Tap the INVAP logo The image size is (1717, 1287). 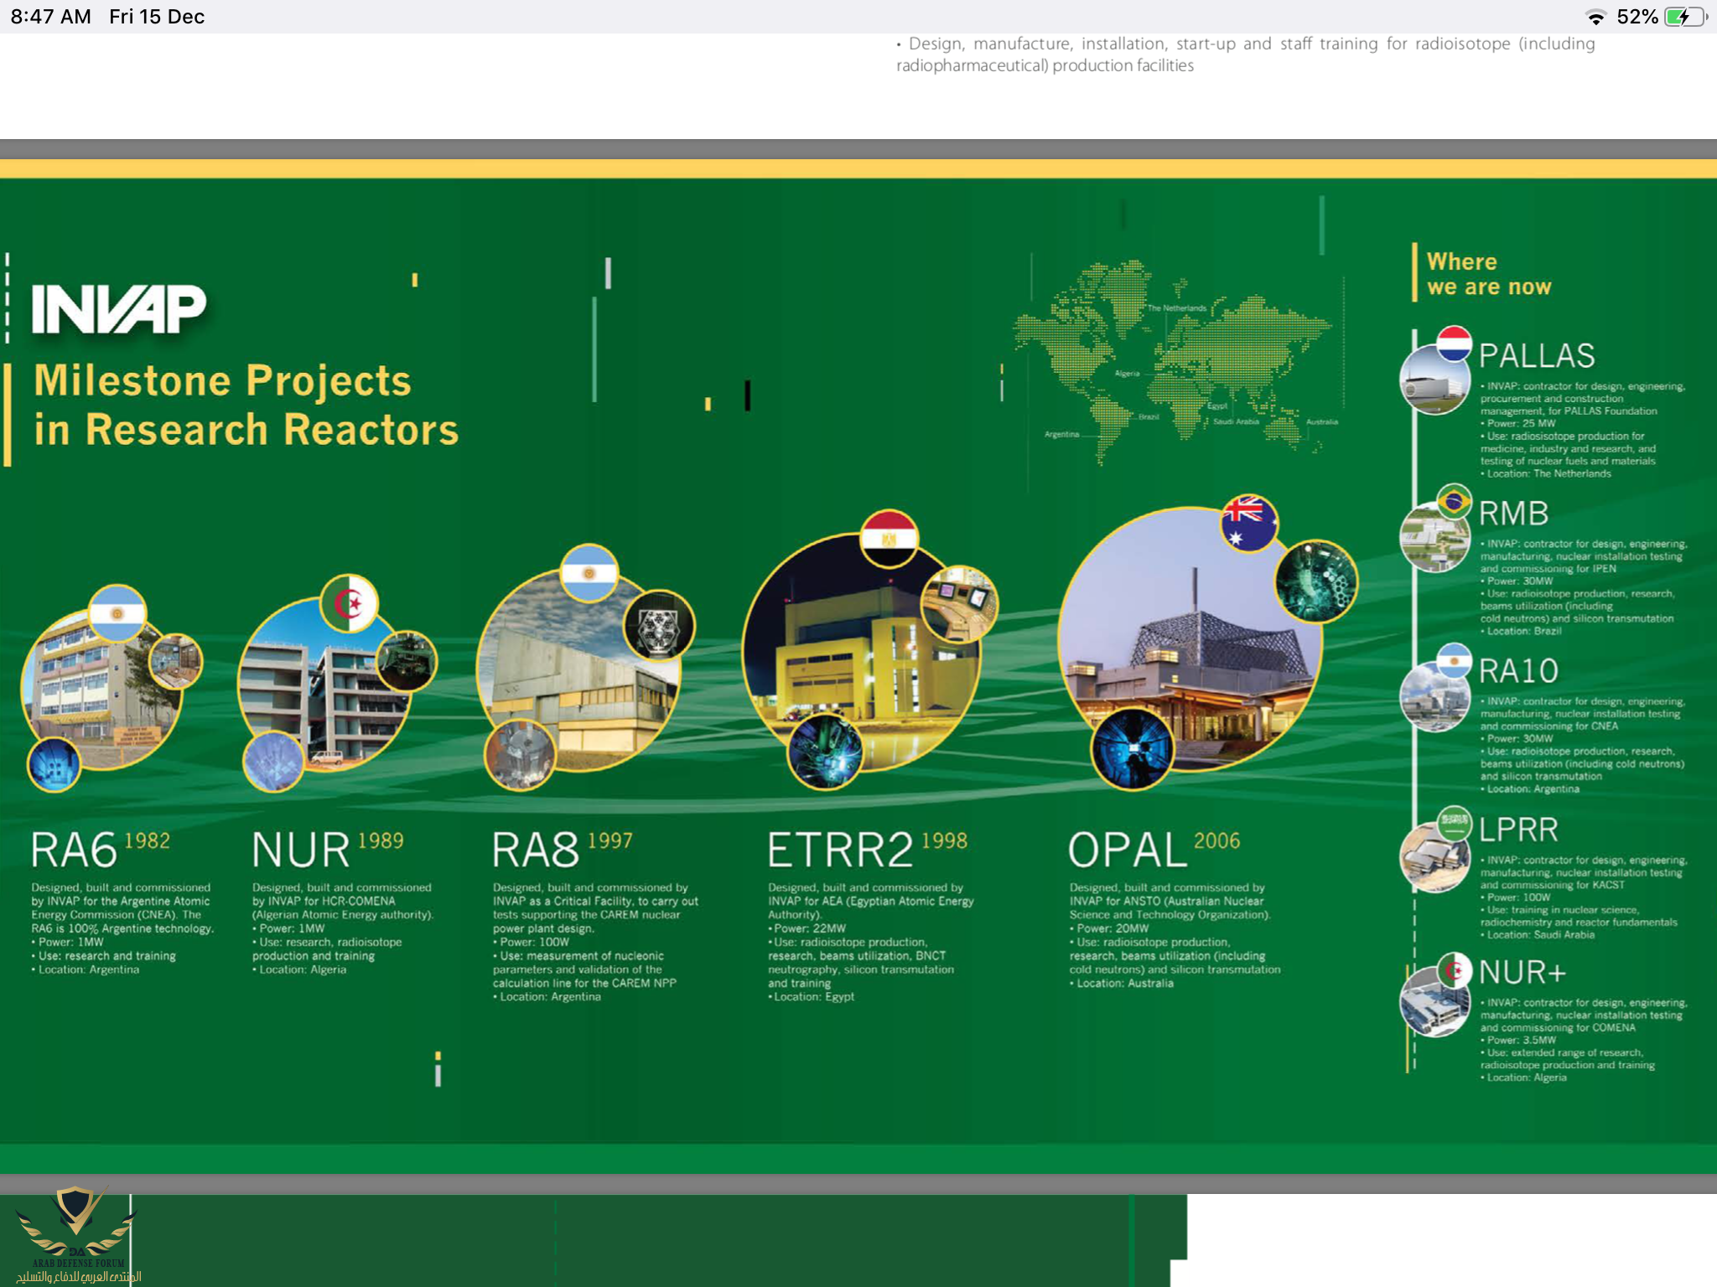click(x=118, y=308)
